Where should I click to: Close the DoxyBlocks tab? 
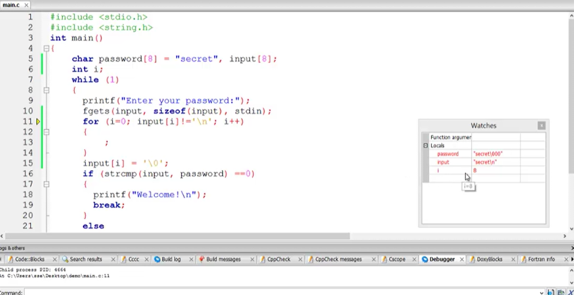[513, 259]
